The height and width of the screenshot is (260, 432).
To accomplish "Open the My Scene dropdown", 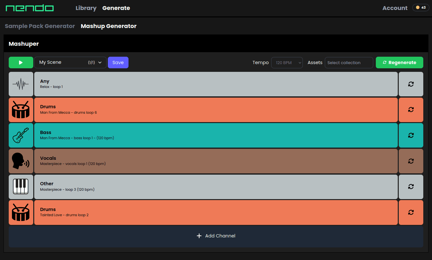I will 70,63.
